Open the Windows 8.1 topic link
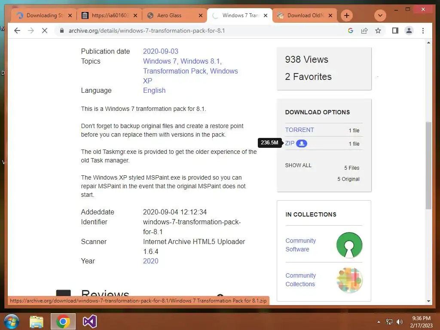 click(200, 61)
